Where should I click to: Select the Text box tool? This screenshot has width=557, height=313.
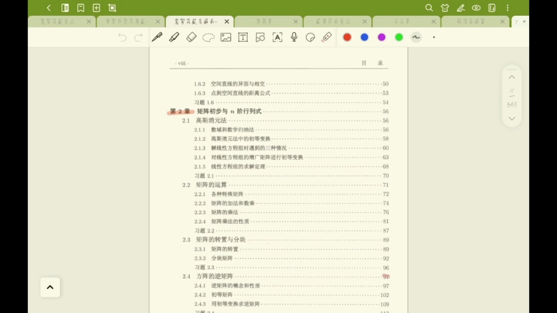pyautogui.click(x=243, y=37)
